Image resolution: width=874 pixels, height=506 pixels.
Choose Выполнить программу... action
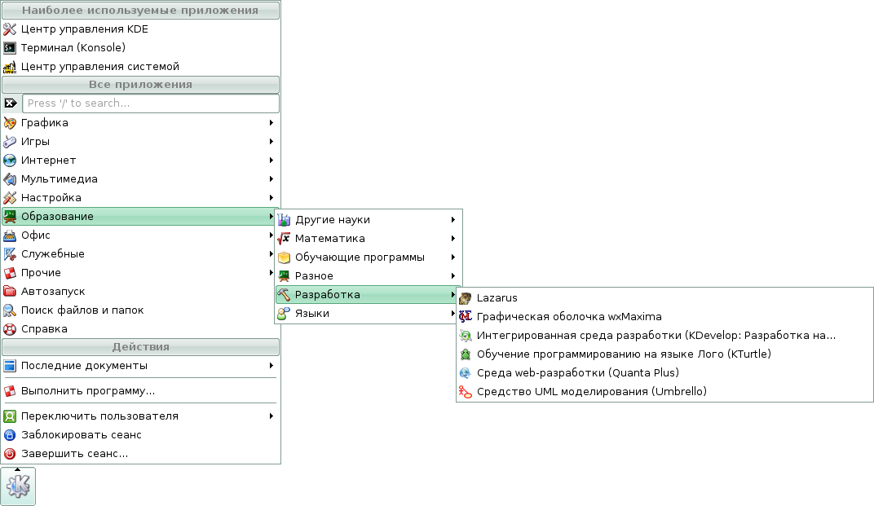[88, 391]
